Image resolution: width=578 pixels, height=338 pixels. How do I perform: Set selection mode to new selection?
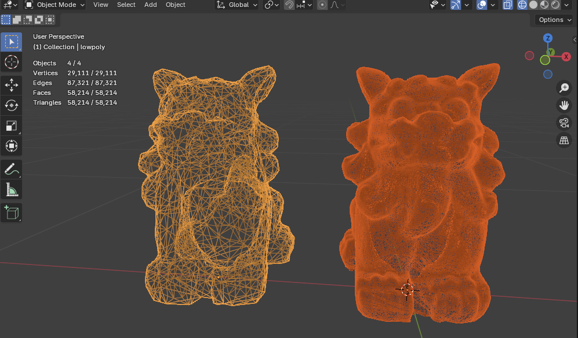[6, 20]
